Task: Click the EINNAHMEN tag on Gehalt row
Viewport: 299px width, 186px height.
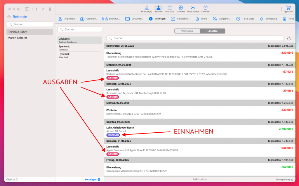Action: coord(113,135)
